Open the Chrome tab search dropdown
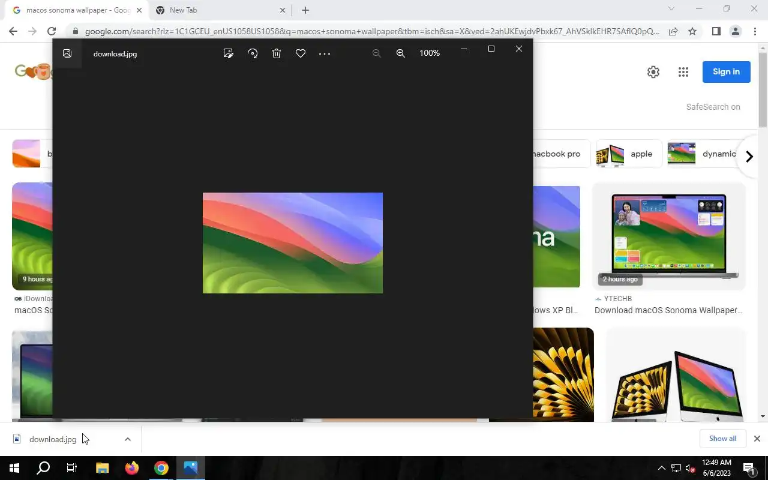This screenshot has width=768, height=480. [671, 9]
